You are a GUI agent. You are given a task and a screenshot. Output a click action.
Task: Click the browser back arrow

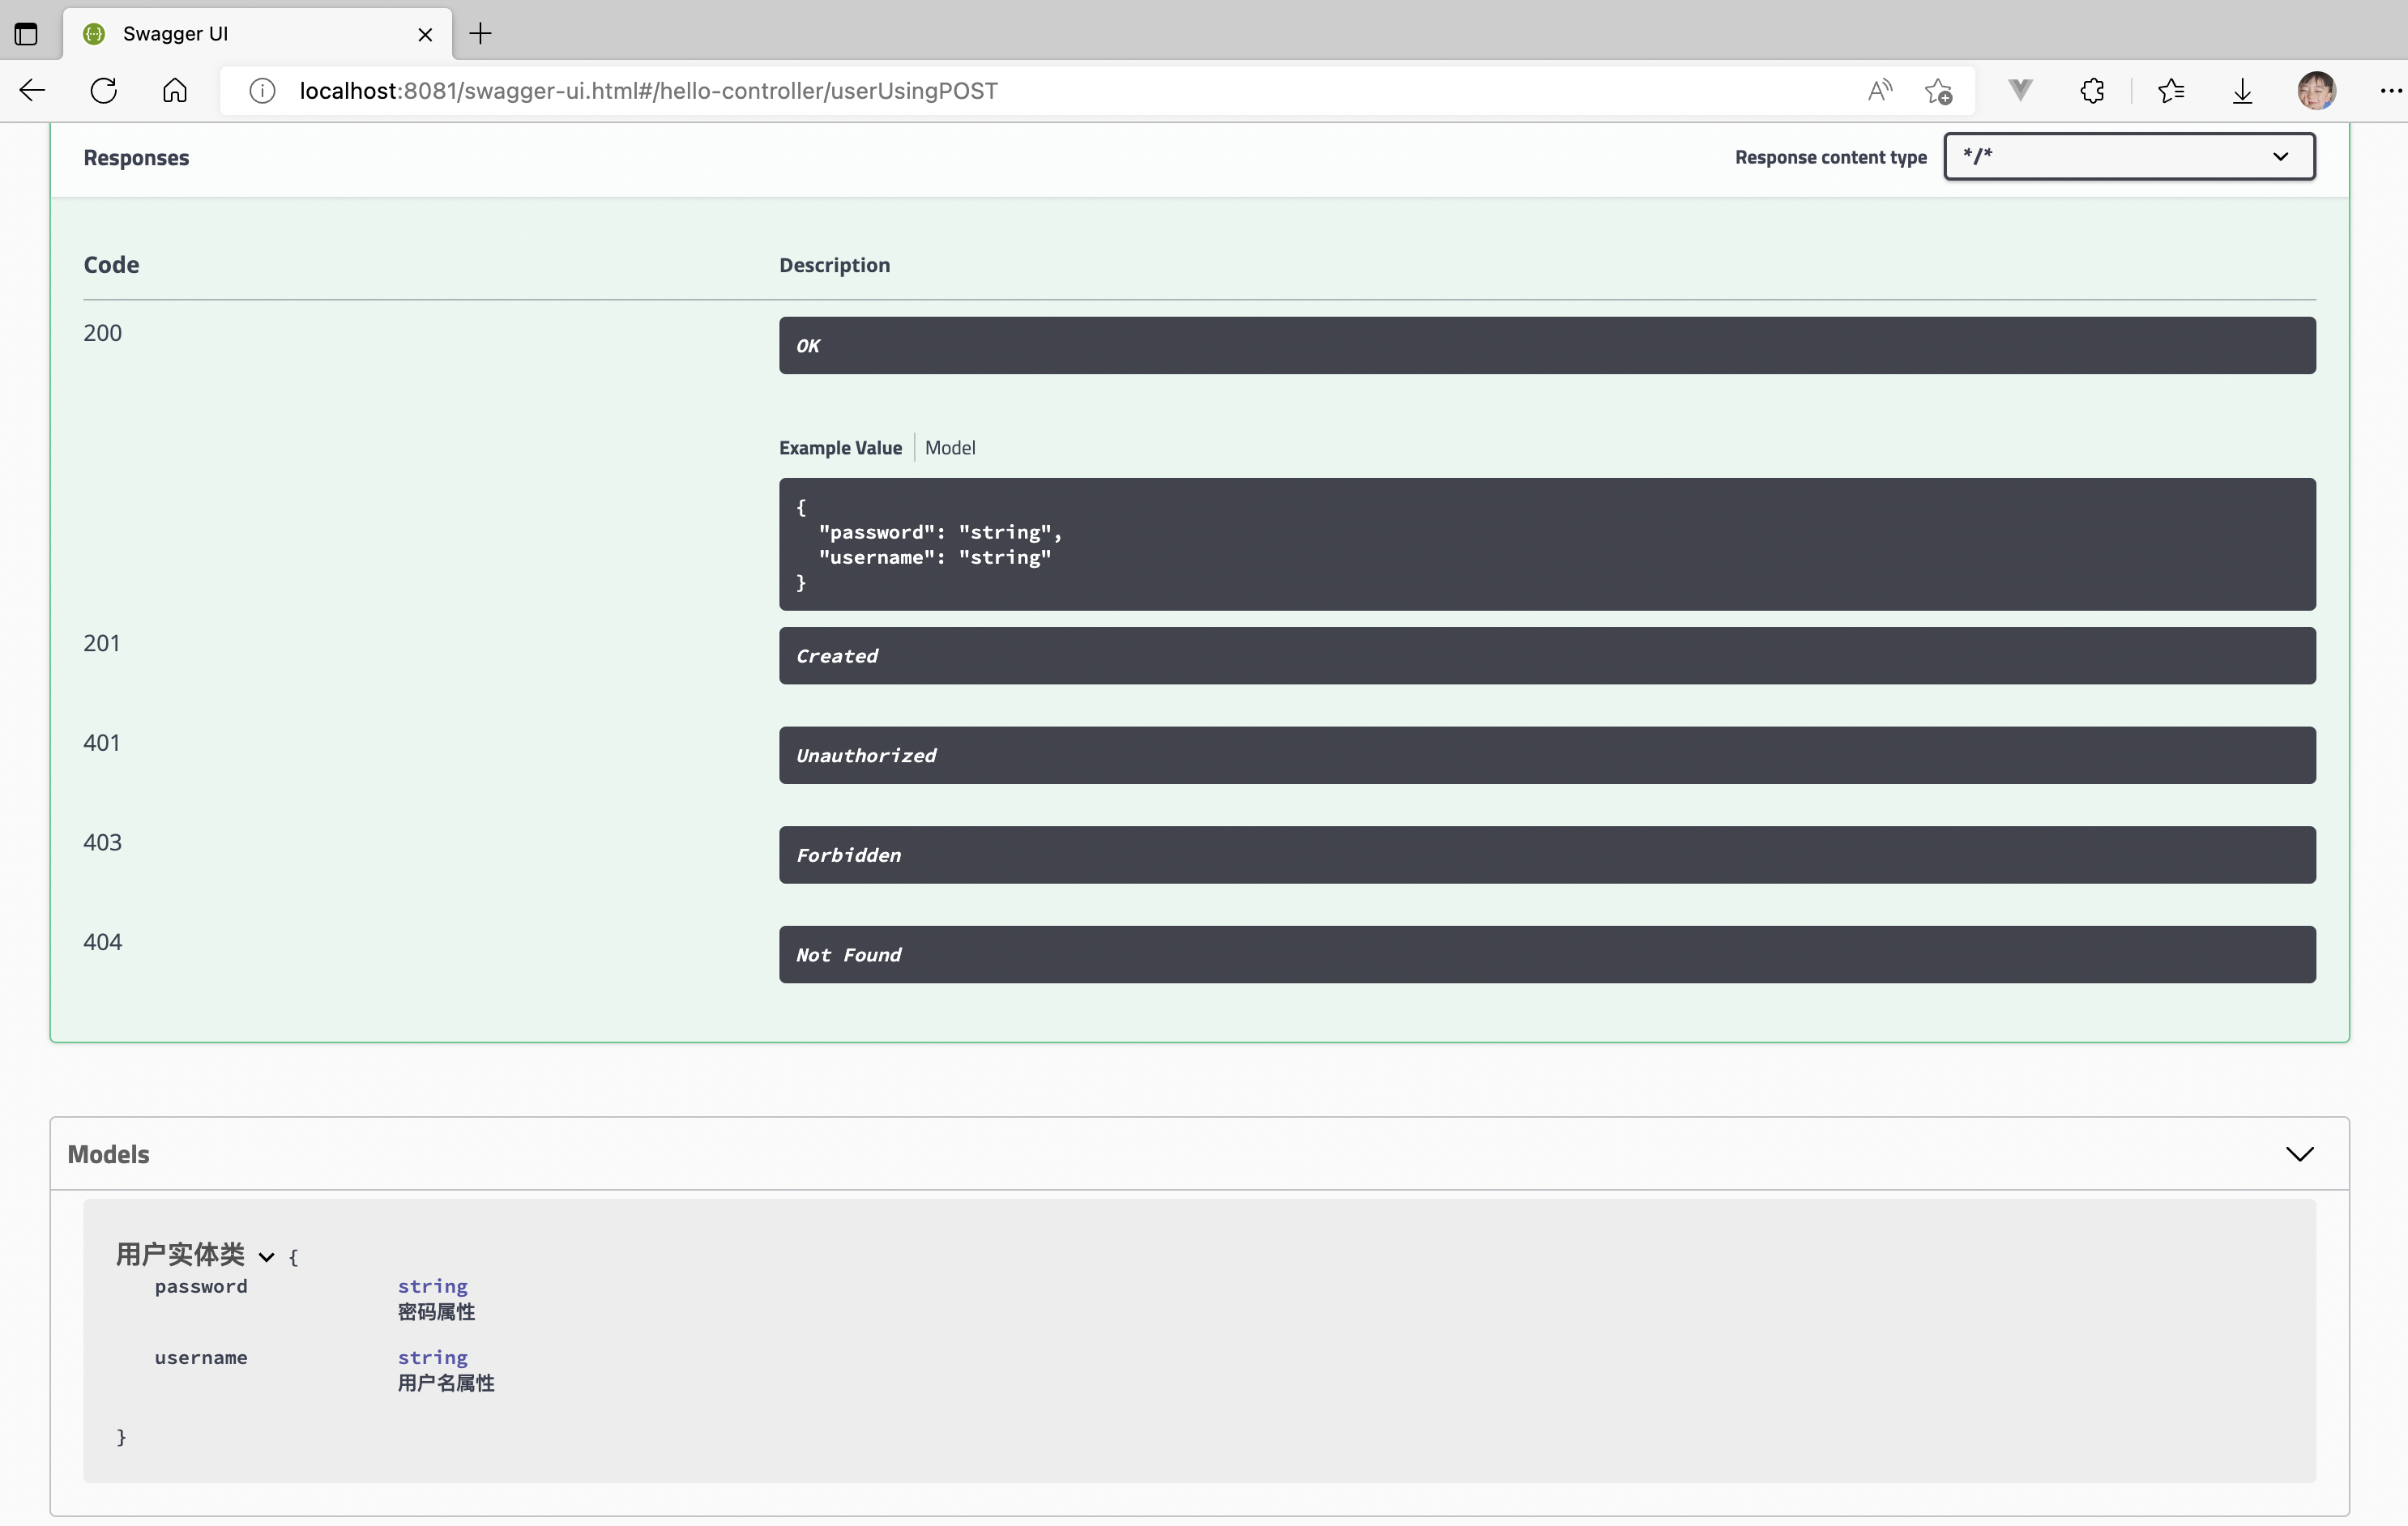tap(32, 91)
